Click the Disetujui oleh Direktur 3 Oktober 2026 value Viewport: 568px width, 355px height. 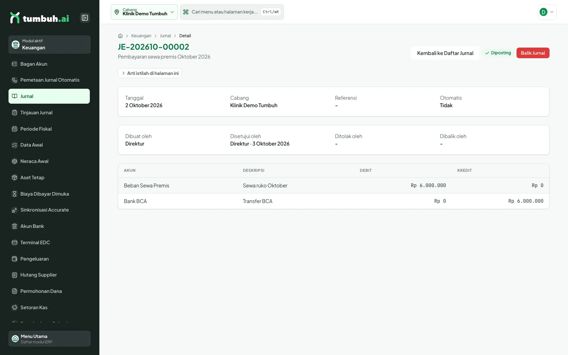(x=260, y=144)
